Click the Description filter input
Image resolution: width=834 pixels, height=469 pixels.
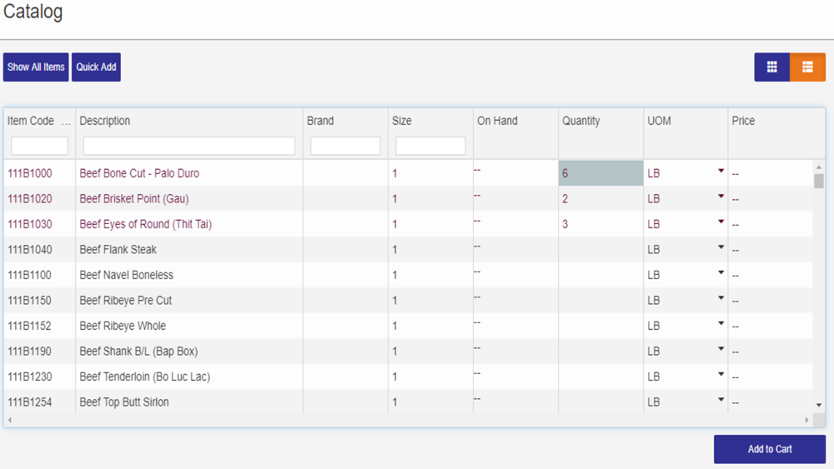(189, 146)
